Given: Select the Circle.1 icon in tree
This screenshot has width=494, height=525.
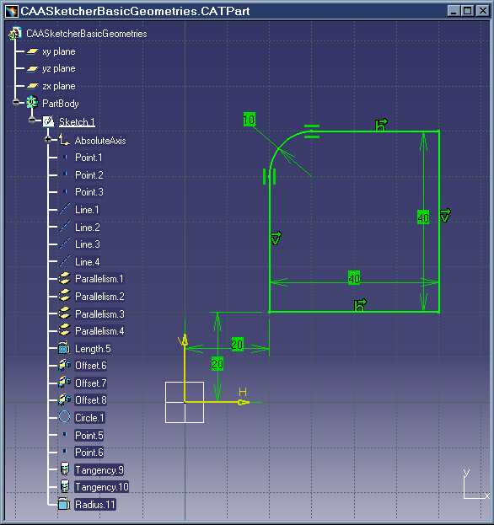Looking at the screenshot, I should click(64, 417).
